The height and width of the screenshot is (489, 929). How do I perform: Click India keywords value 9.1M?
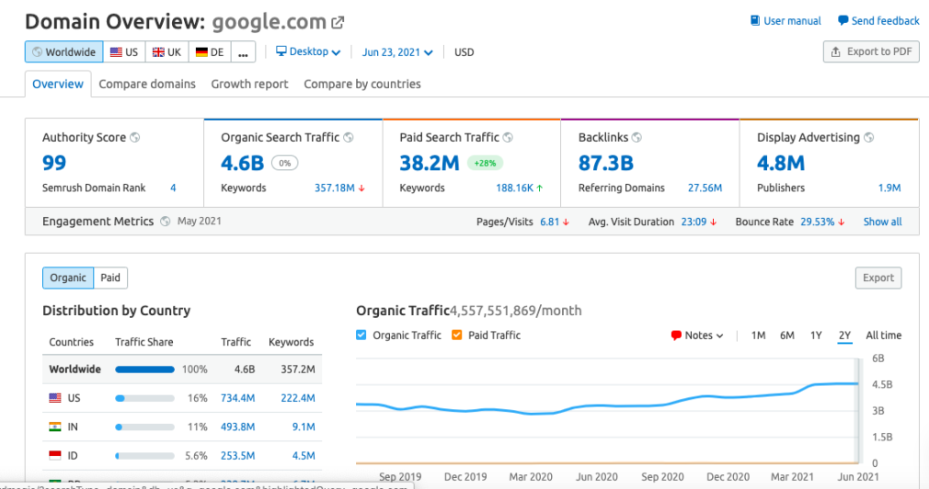point(304,426)
